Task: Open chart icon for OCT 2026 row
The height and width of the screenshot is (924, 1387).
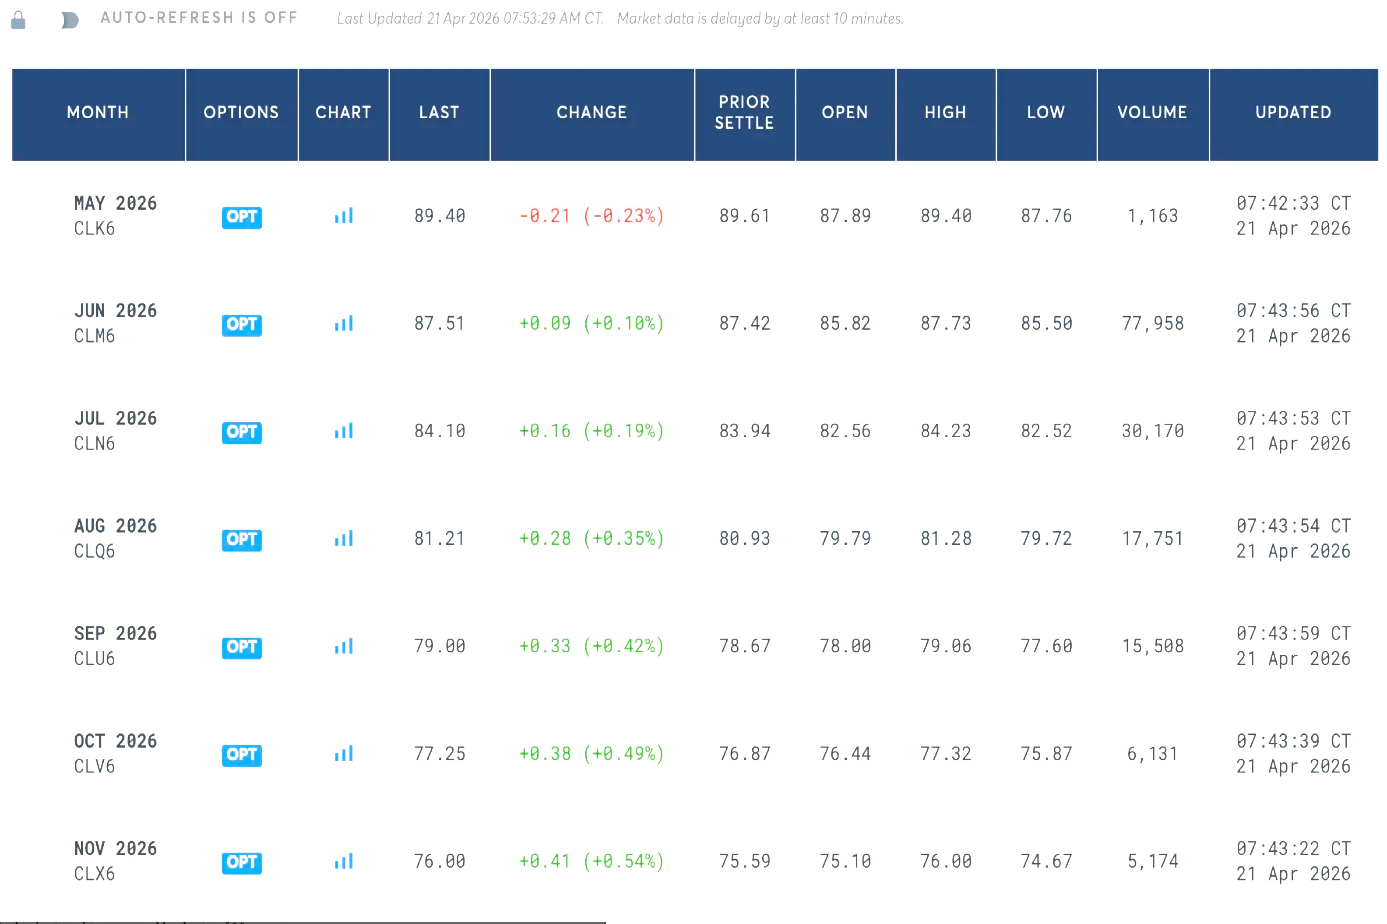Action: [x=344, y=754]
